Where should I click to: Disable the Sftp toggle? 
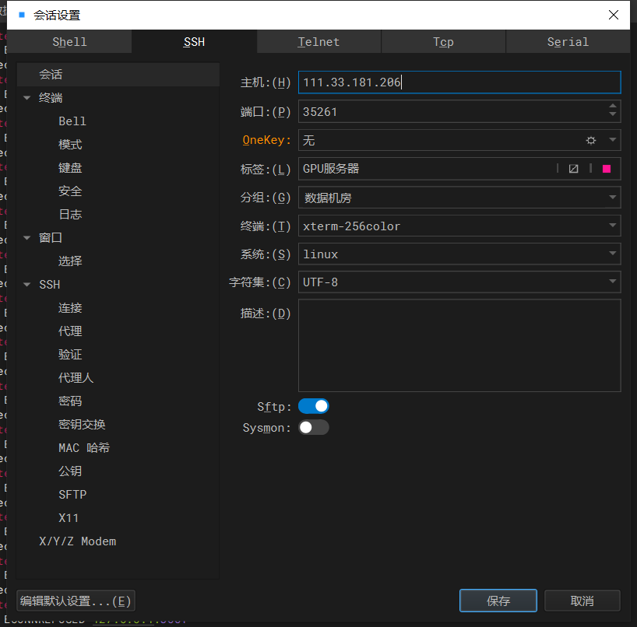coord(313,405)
